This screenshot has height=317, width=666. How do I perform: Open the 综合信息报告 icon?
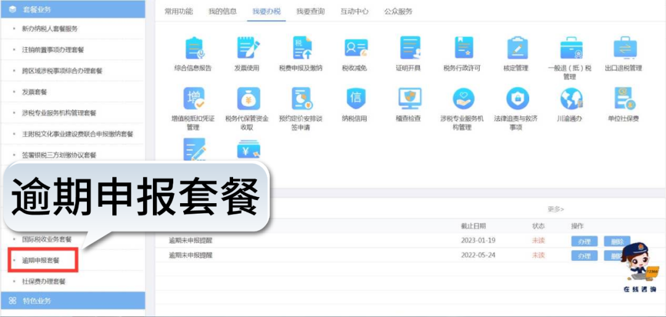pyautogui.click(x=194, y=48)
